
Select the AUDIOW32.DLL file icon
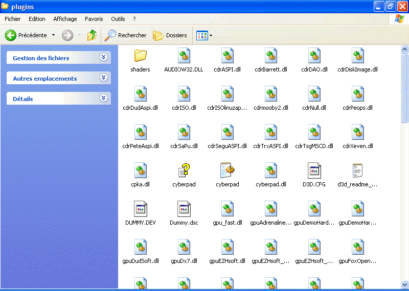184,56
